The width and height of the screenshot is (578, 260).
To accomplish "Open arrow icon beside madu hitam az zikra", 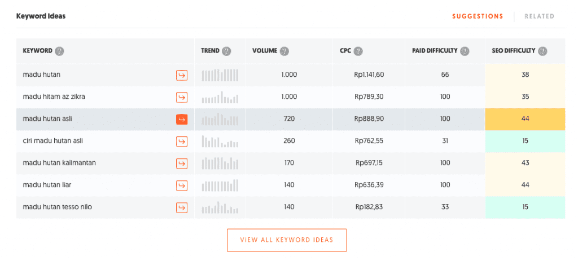I will [182, 97].
